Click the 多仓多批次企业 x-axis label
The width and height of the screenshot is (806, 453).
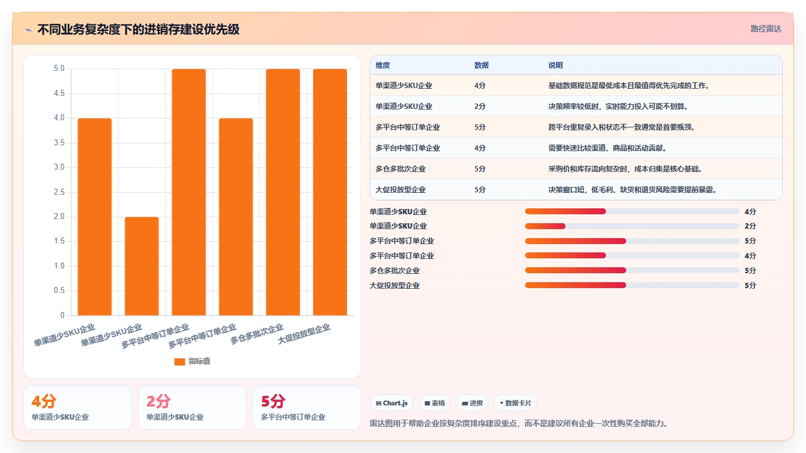(257, 335)
